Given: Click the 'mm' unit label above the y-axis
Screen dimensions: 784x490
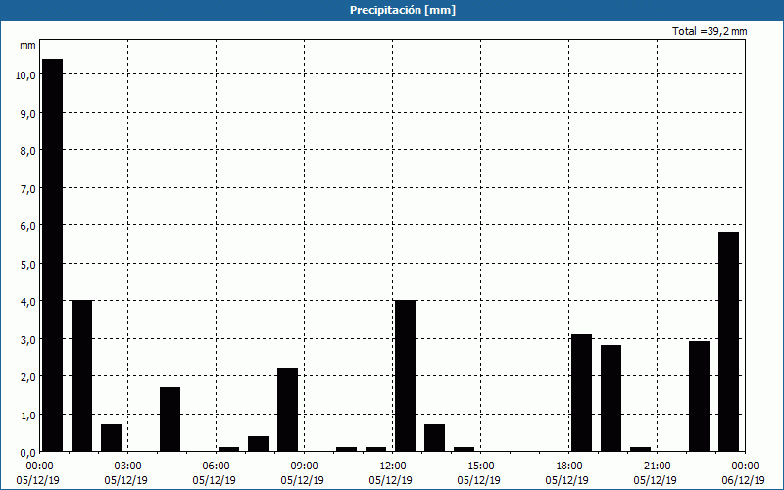Looking at the screenshot, I should [27, 45].
